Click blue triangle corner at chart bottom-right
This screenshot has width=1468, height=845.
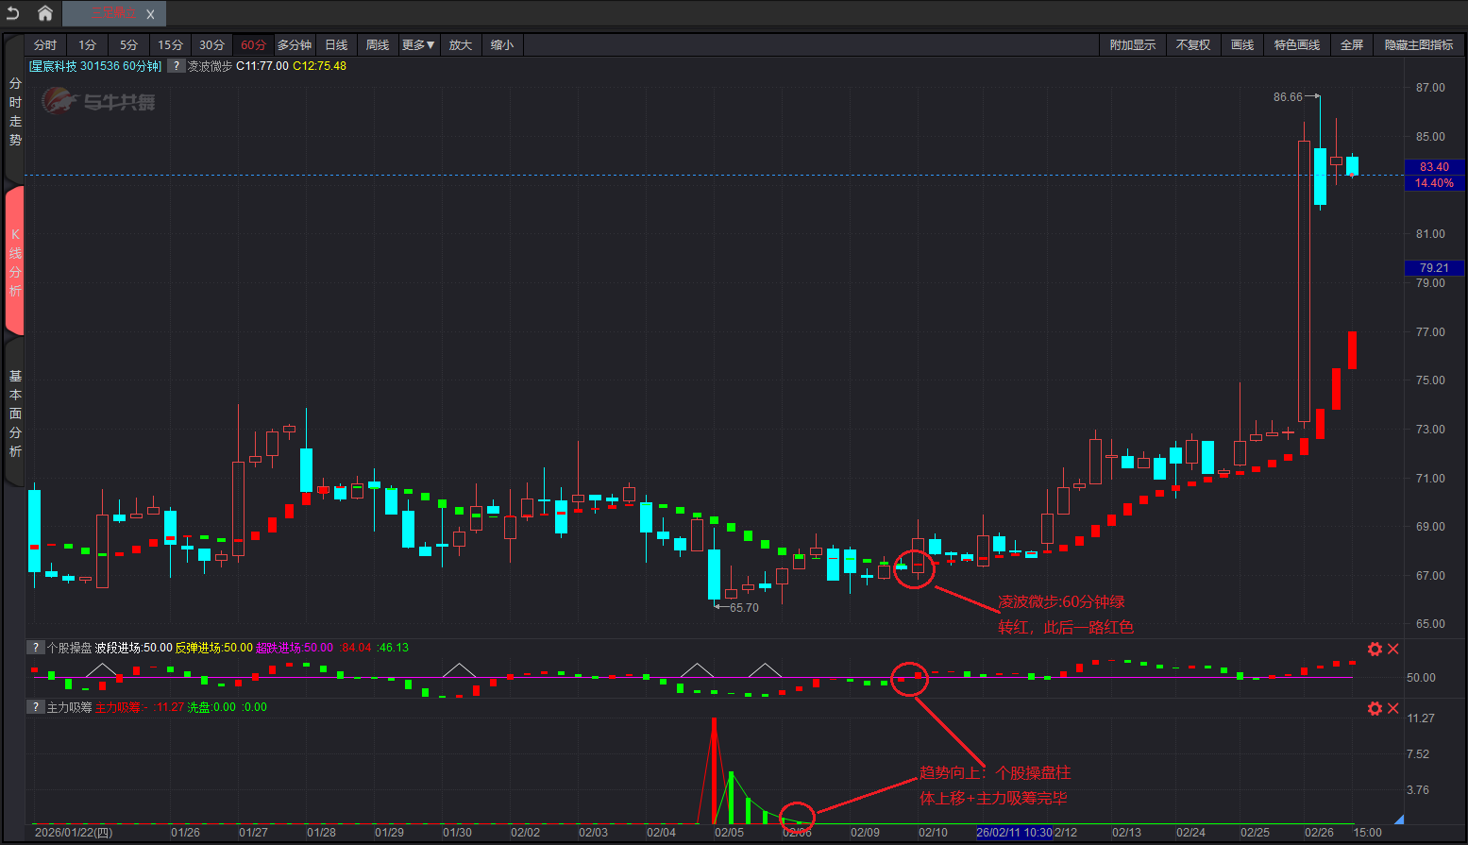point(1398,820)
